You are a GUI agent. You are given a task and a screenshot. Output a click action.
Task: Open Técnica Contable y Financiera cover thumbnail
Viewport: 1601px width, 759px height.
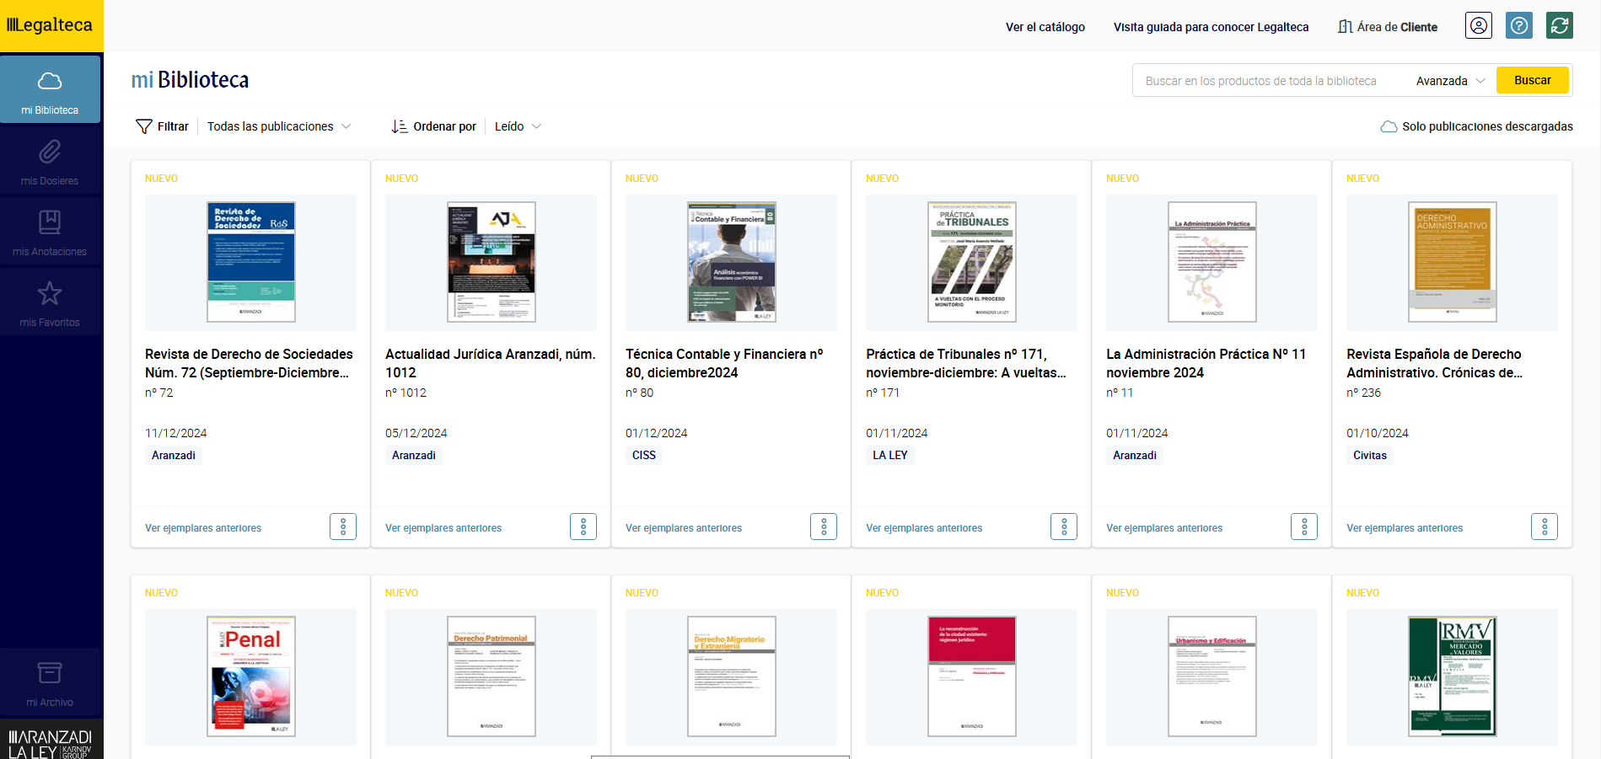click(x=732, y=262)
